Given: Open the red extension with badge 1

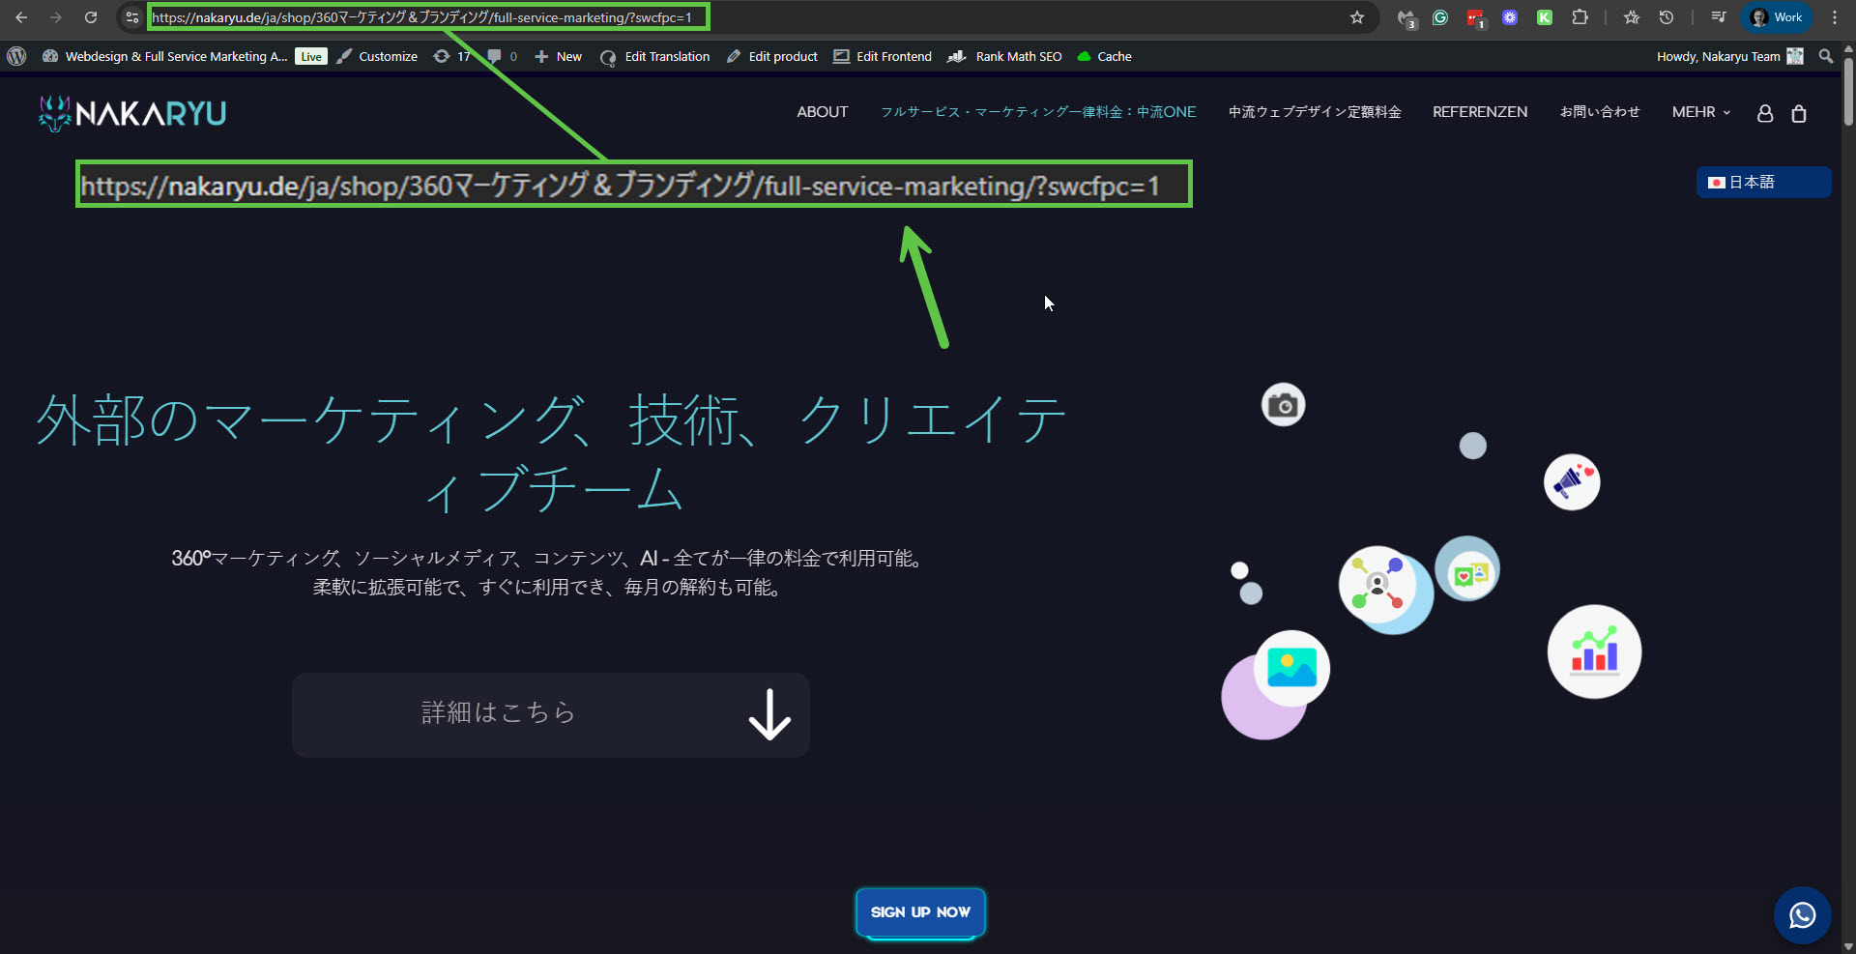Looking at the screenshot, I should click(1475, 17).
